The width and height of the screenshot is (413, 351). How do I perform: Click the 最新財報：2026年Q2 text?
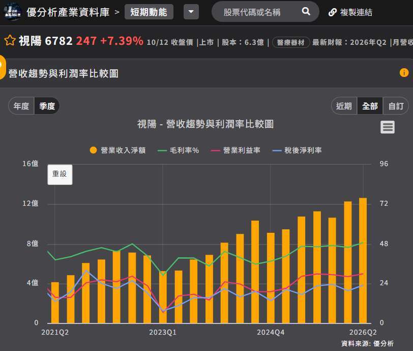(x=349, y=42)
